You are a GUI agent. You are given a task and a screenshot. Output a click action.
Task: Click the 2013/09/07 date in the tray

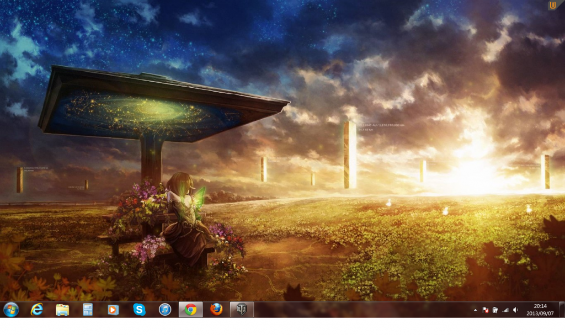(540, 313)
